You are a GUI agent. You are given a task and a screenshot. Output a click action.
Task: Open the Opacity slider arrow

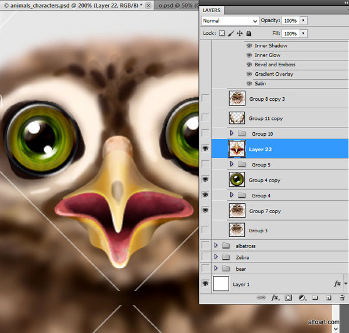tap(303, 20)
